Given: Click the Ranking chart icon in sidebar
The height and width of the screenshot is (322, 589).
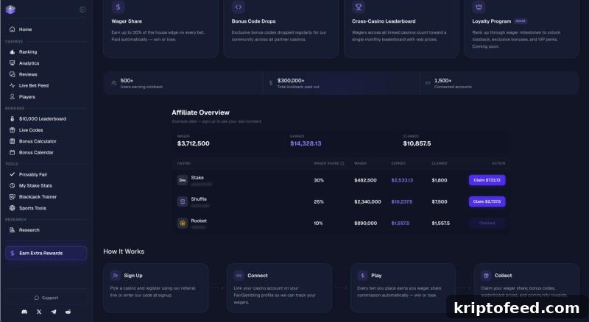Looking at the screenshot, I should point(12,51).
